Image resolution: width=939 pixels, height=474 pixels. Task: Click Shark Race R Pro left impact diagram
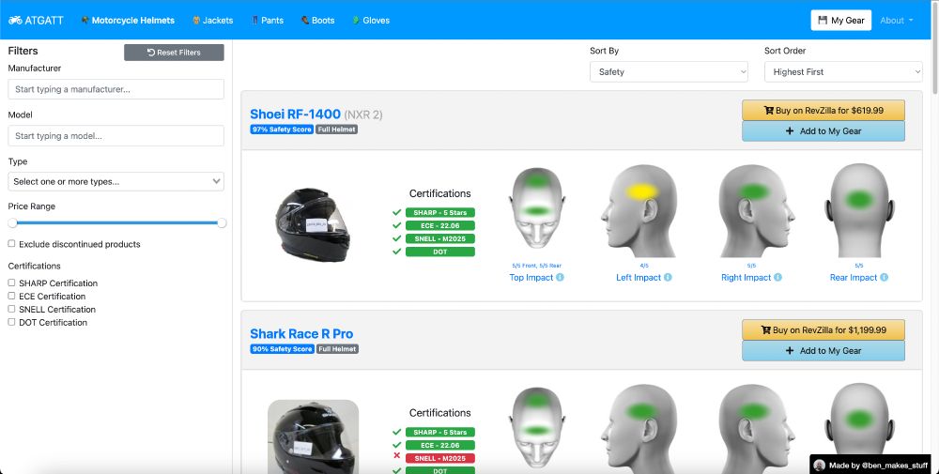pyautogui.click(x=639, y=429)
